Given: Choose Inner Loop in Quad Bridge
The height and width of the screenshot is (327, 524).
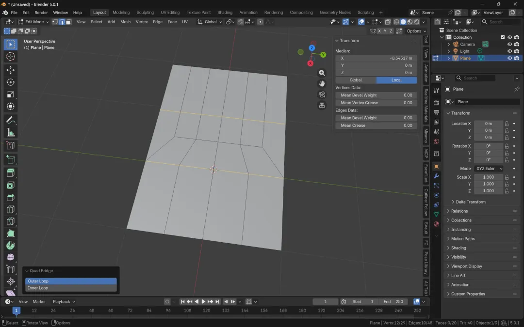Looking at the screenshot, I should click(71, 288).
